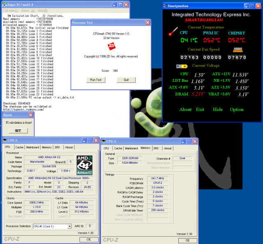
Task: Select CPU tab in right CPU-Z window
Action: click(x=106, y=148)
